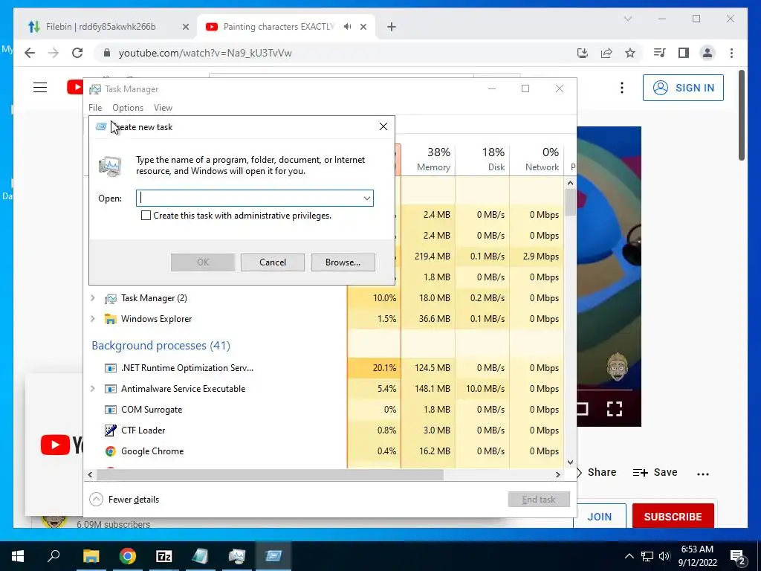Show hidden system tray icons
The width and height of the screenshot is (761, 571).
(629, 556)
